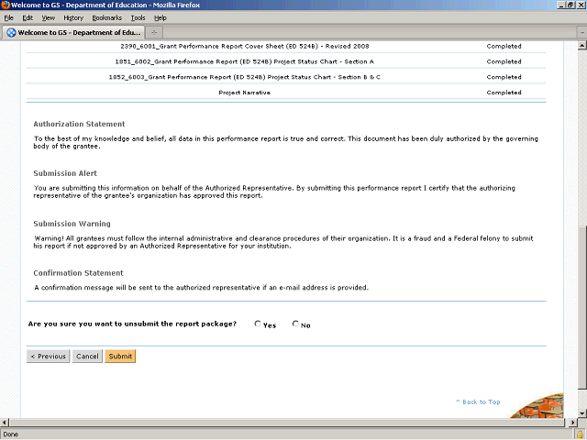Click the 1851_6002 Project Status Chart Section A row
The width and height of the screenshot is (587, 440).
(286, 61)
